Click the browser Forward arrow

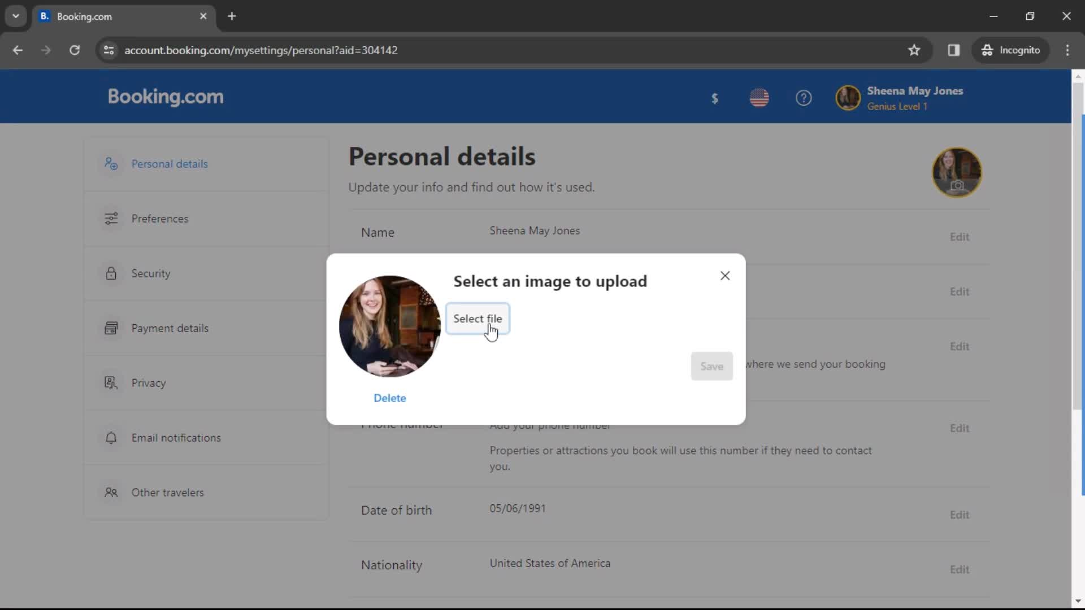pyautogui.click(x=46, y=50)
